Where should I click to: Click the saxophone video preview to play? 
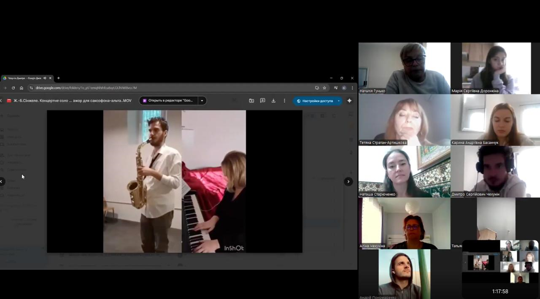(174, 181)
